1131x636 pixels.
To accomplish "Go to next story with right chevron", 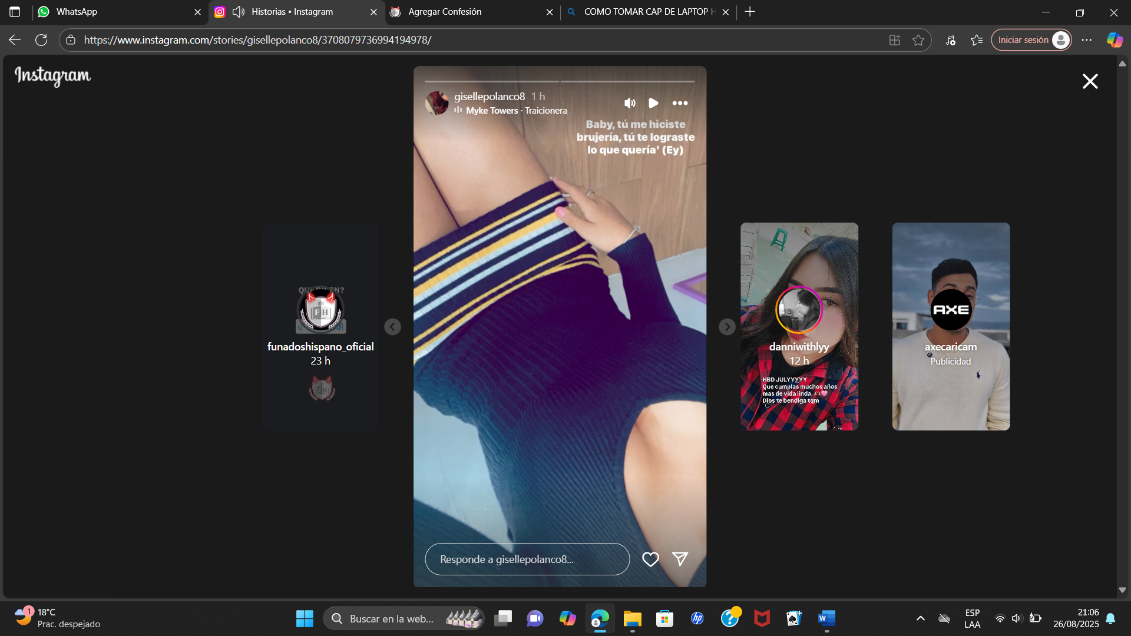I will point(727,327).
